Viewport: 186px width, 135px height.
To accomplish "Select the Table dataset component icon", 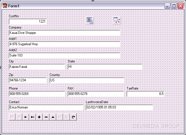I will coord(90,20).
